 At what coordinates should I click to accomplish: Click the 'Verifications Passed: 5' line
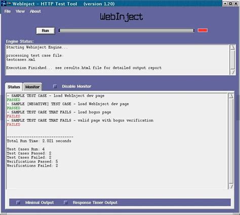click(32, 161)
